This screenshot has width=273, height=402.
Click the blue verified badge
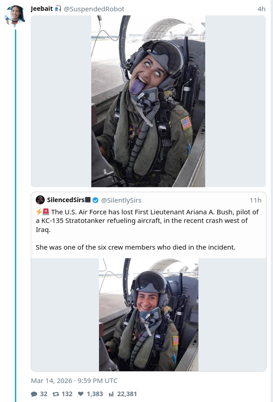pyautogui.click(x=96, y=200)
